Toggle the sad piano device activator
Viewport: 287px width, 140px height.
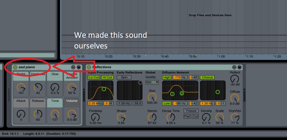(x=15, y=67)
